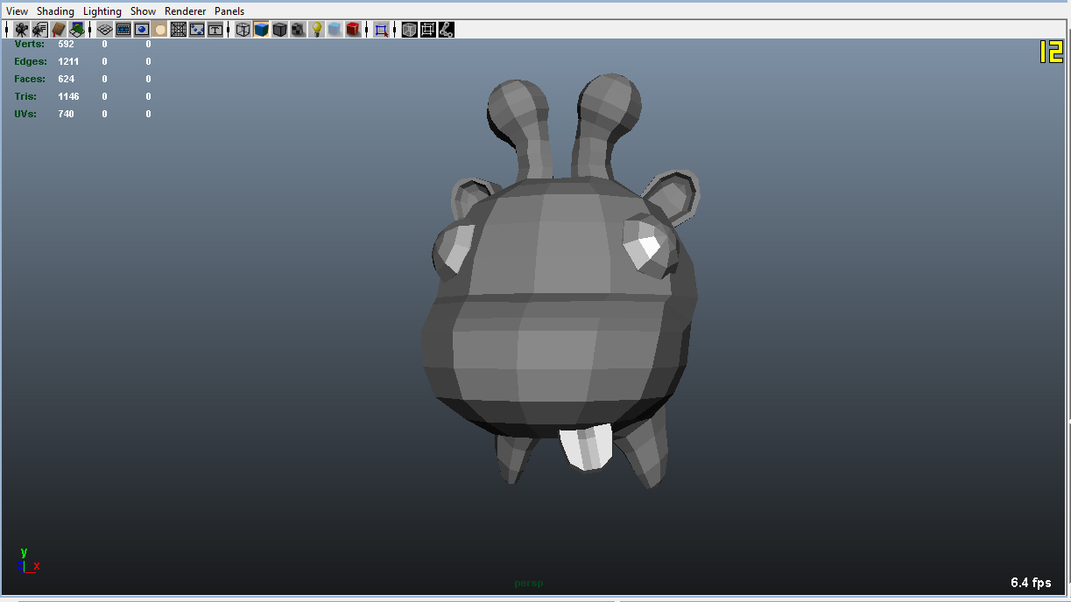Image resolution: width=1071 pixels, height=602 pixels.
Task: Activate isolate select
Action: (x=380, y=29)
